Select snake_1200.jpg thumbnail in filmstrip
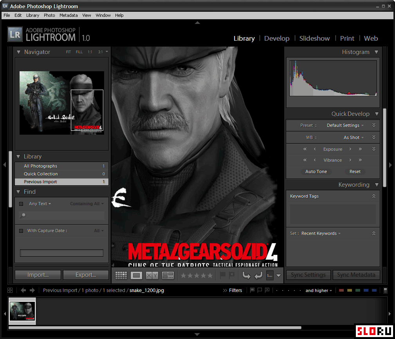This screenshot has width=395, height=339. [22, 311]
